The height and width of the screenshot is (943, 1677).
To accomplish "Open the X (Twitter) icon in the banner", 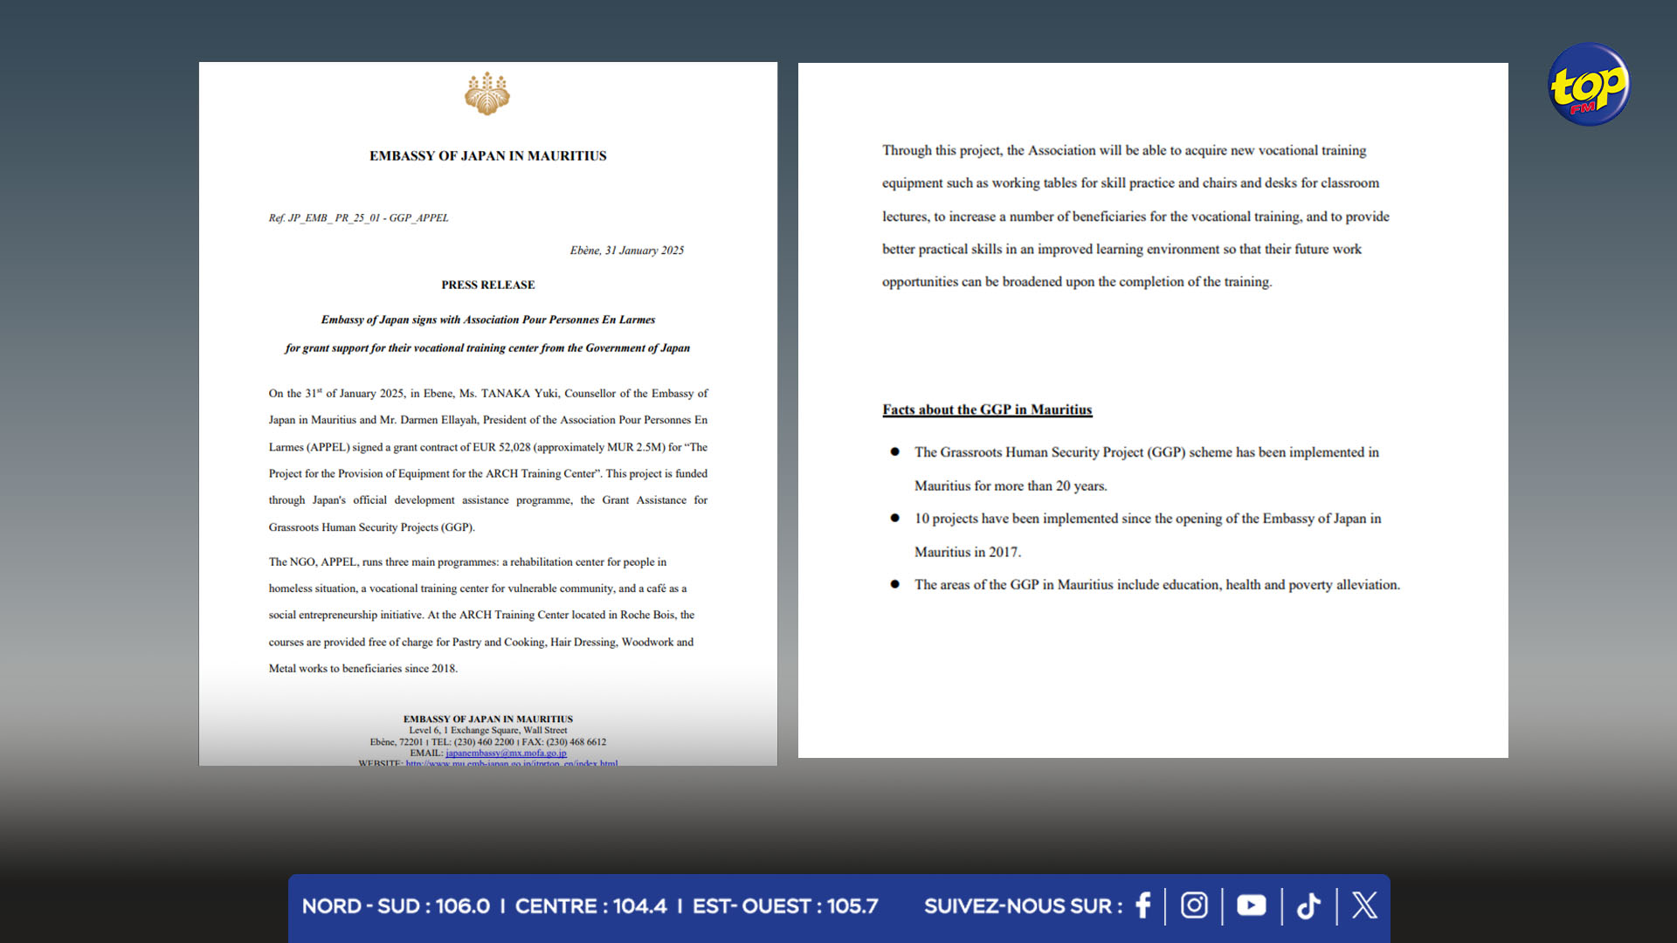I will (1364, 905).
